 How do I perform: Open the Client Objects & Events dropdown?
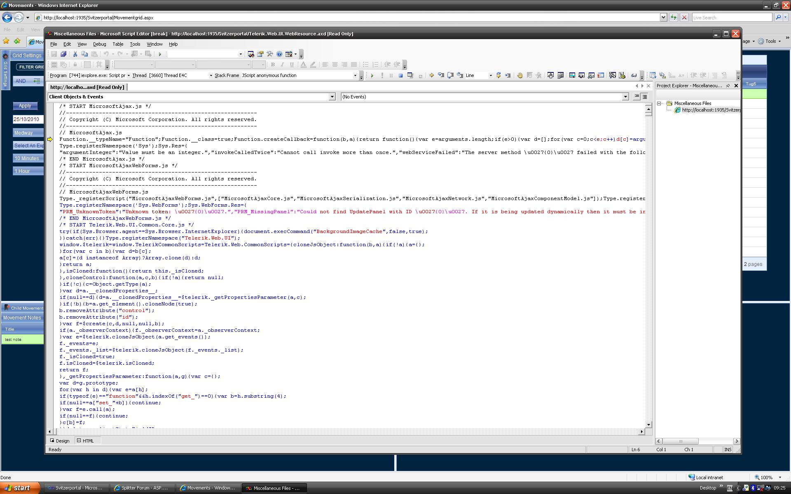click(332, 97)
